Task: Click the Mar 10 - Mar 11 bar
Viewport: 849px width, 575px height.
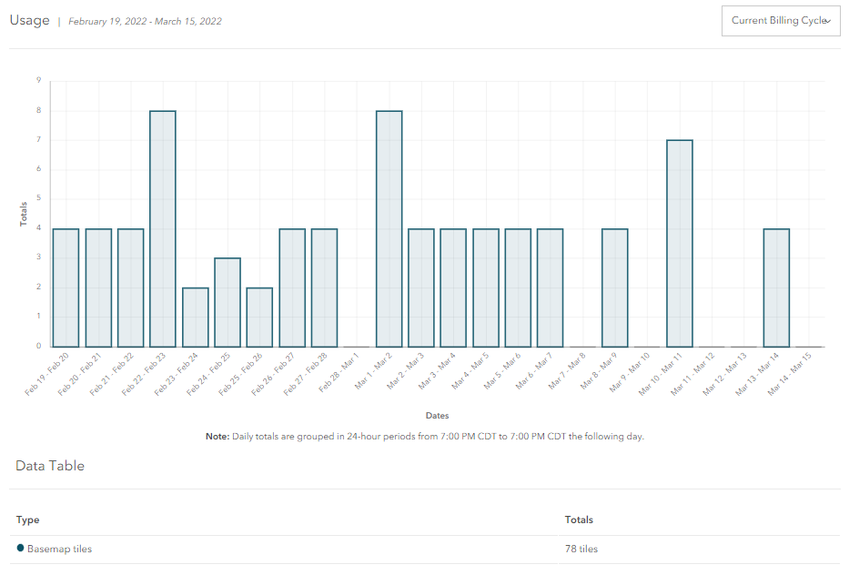Action: point(680,243)
